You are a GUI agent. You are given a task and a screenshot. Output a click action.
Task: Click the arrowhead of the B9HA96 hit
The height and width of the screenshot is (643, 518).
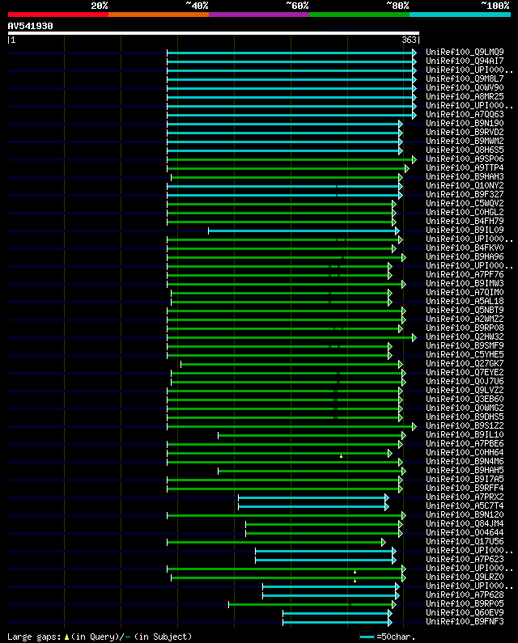pyautogui.click(x=404, y=257)
